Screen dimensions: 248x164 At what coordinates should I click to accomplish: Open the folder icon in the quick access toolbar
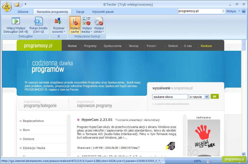click(x=17, y=4)
